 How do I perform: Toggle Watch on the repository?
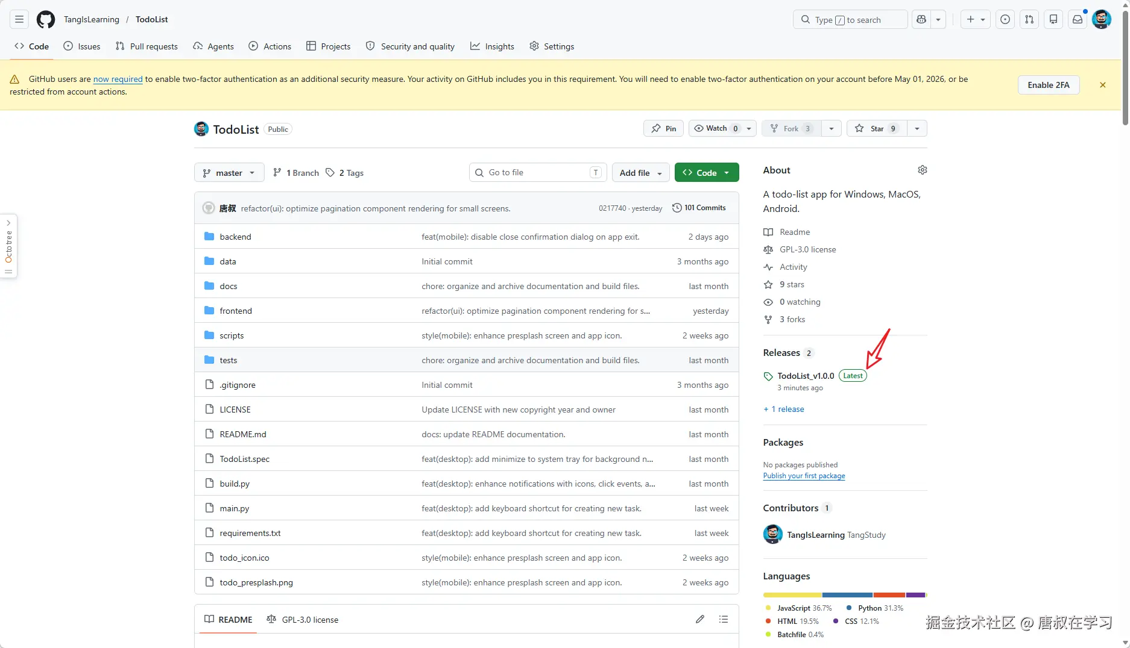pyautogui.click(x=722, y=128)
